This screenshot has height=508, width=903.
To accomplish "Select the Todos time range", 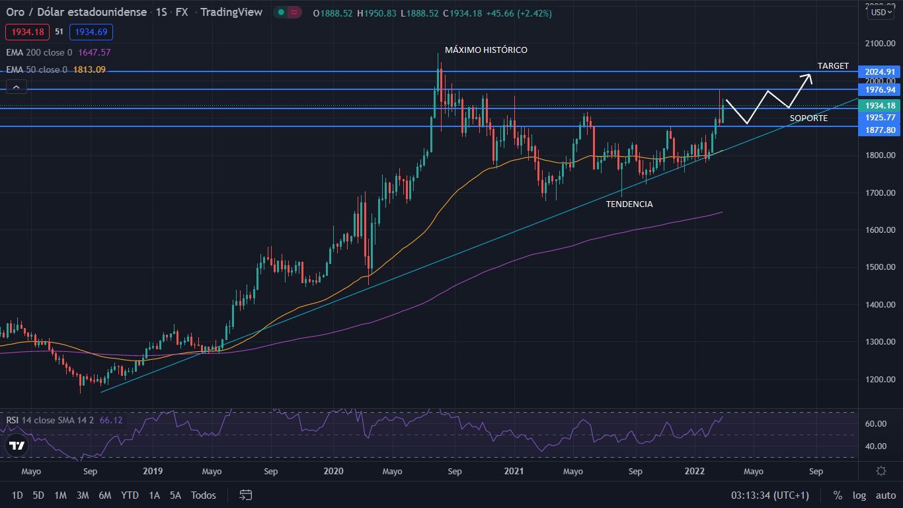I will point(204,495).
